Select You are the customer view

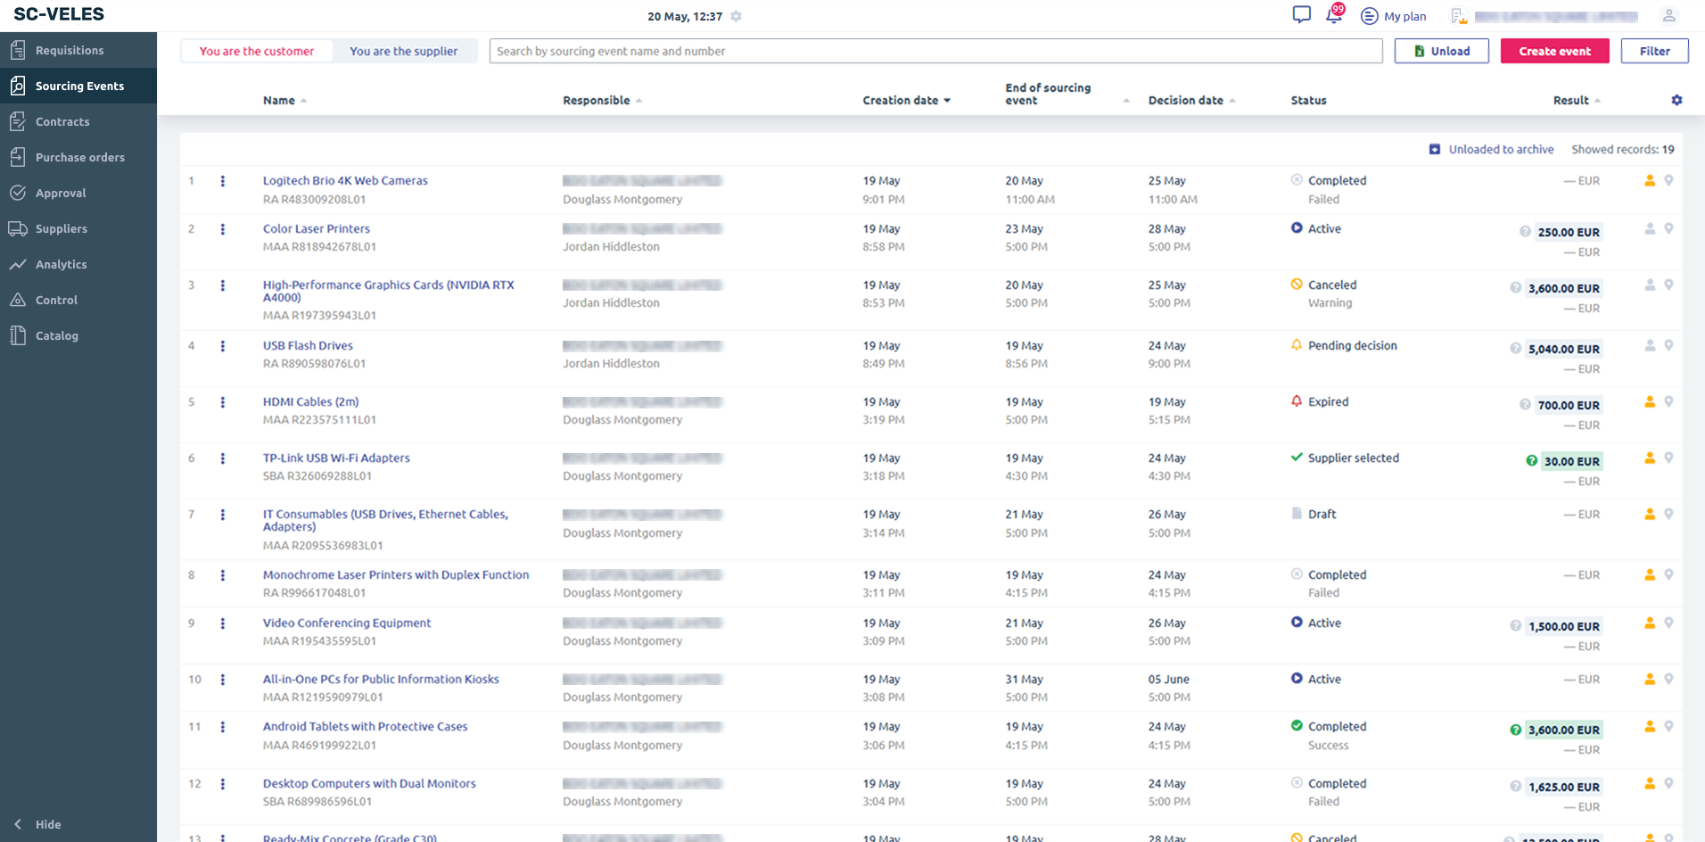coord(257,52)
